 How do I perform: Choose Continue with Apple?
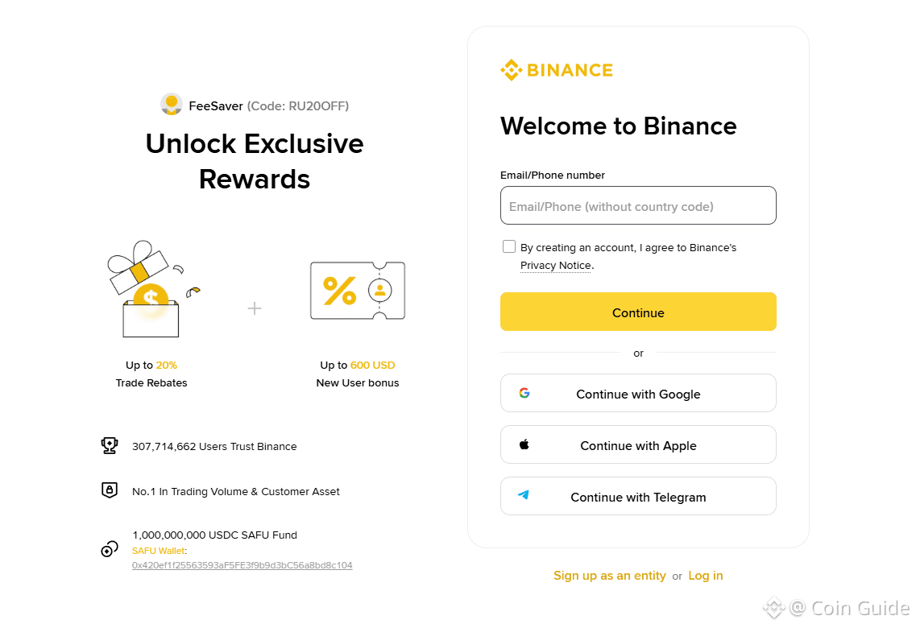[x=638, y=444]
